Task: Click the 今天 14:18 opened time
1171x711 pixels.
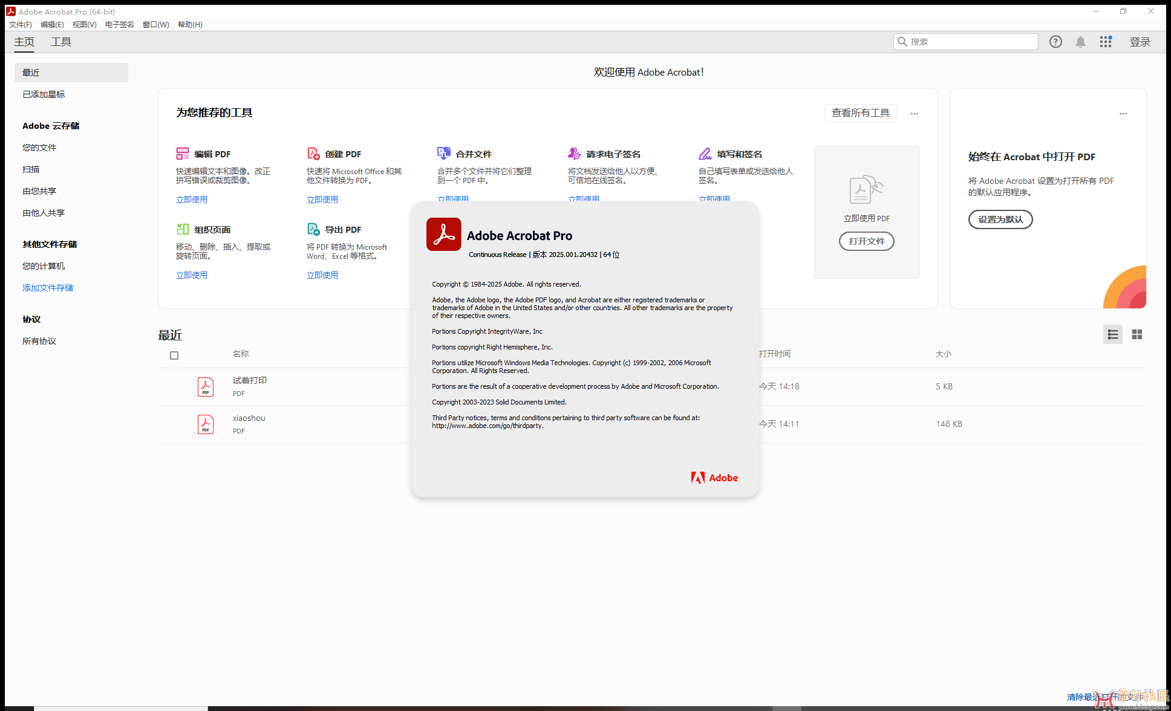Action: (779, 386)
